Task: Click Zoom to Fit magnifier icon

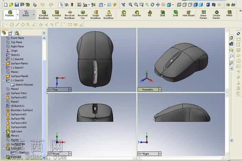Action: coord(130,5)
